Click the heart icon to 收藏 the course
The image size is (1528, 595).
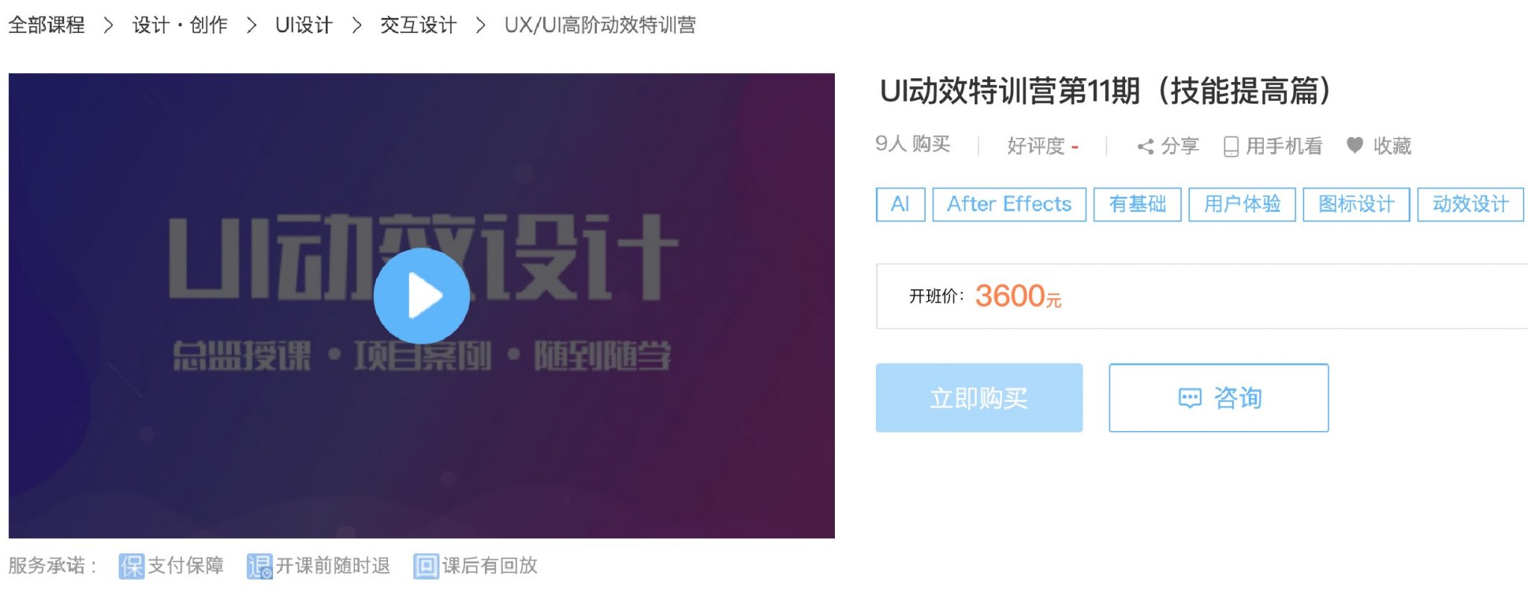pos(1355,145)
